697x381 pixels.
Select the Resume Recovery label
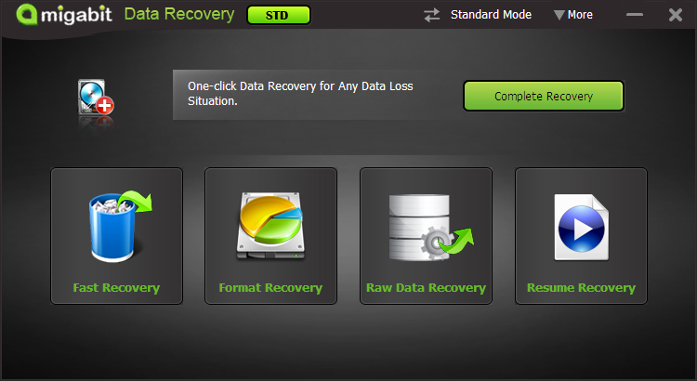tap(581, 288)
